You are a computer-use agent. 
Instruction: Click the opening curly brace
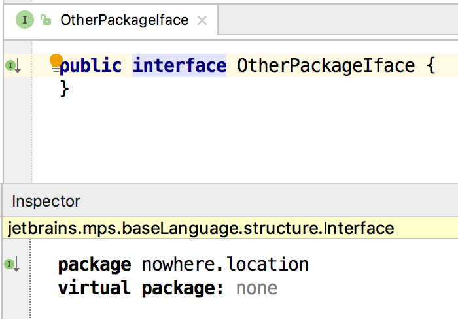[x=429, y=66]
